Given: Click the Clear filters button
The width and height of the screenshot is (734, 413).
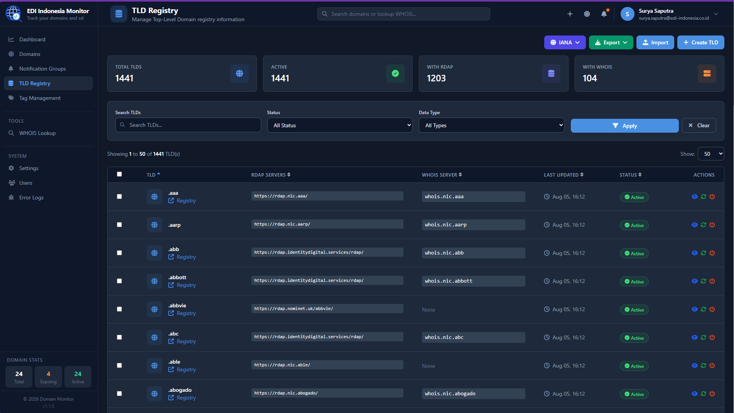Looking at the screenshot, I should coord(699,125).
